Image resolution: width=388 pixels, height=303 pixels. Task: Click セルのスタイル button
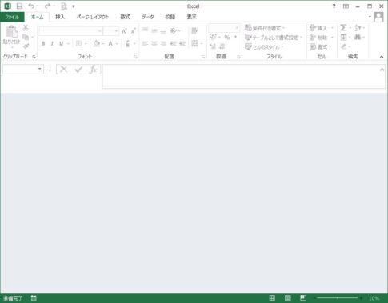(264, 46)
